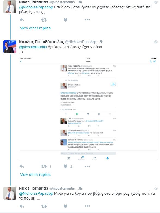
Task: View Νικόλας Παπαδόπουλος profile picture
Action: [10, 47]
